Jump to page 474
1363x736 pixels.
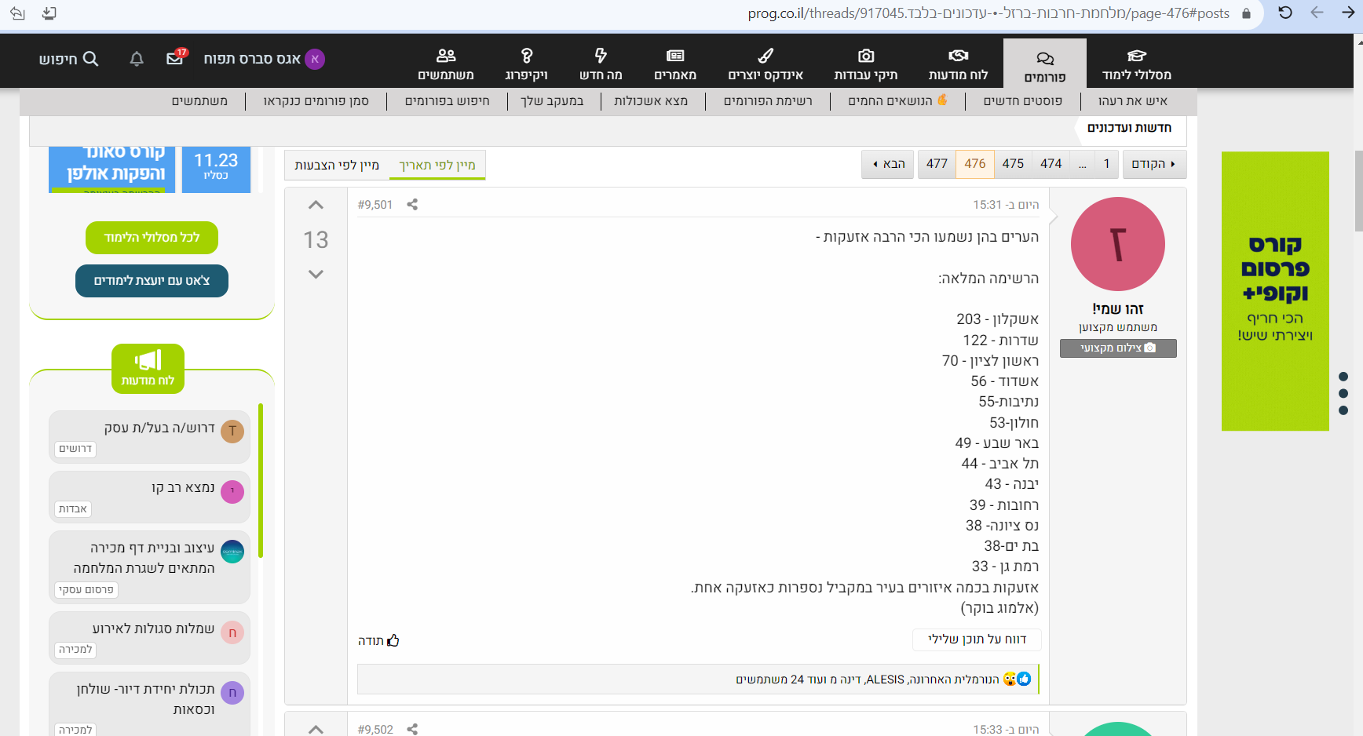pos(1051,164)
